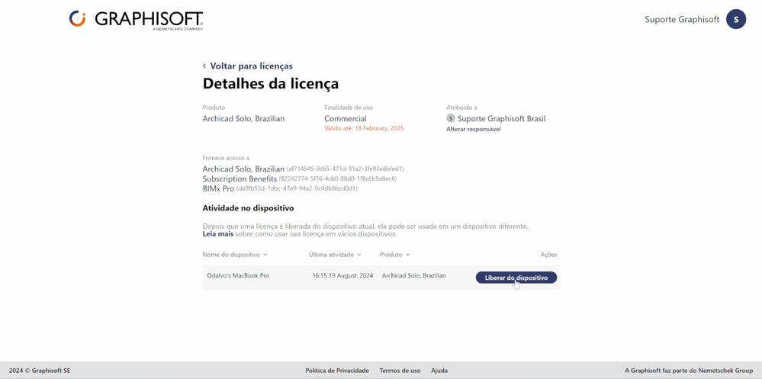The width and height of the screenshot is (762, 379).
Task: Open the Leia mais link
Action: click(x=217, y=234)
